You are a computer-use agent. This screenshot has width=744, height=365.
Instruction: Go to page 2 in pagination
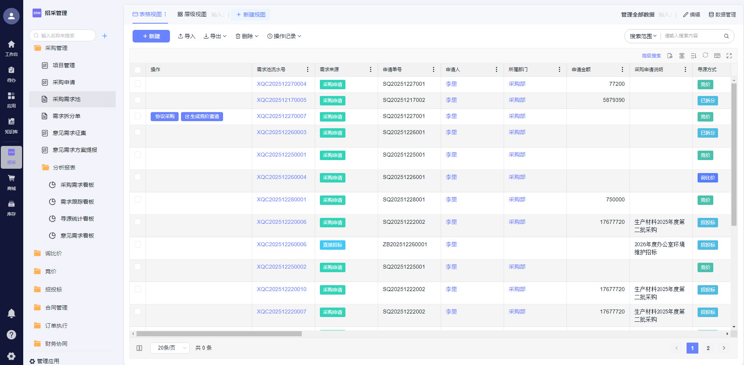point(708,348)
